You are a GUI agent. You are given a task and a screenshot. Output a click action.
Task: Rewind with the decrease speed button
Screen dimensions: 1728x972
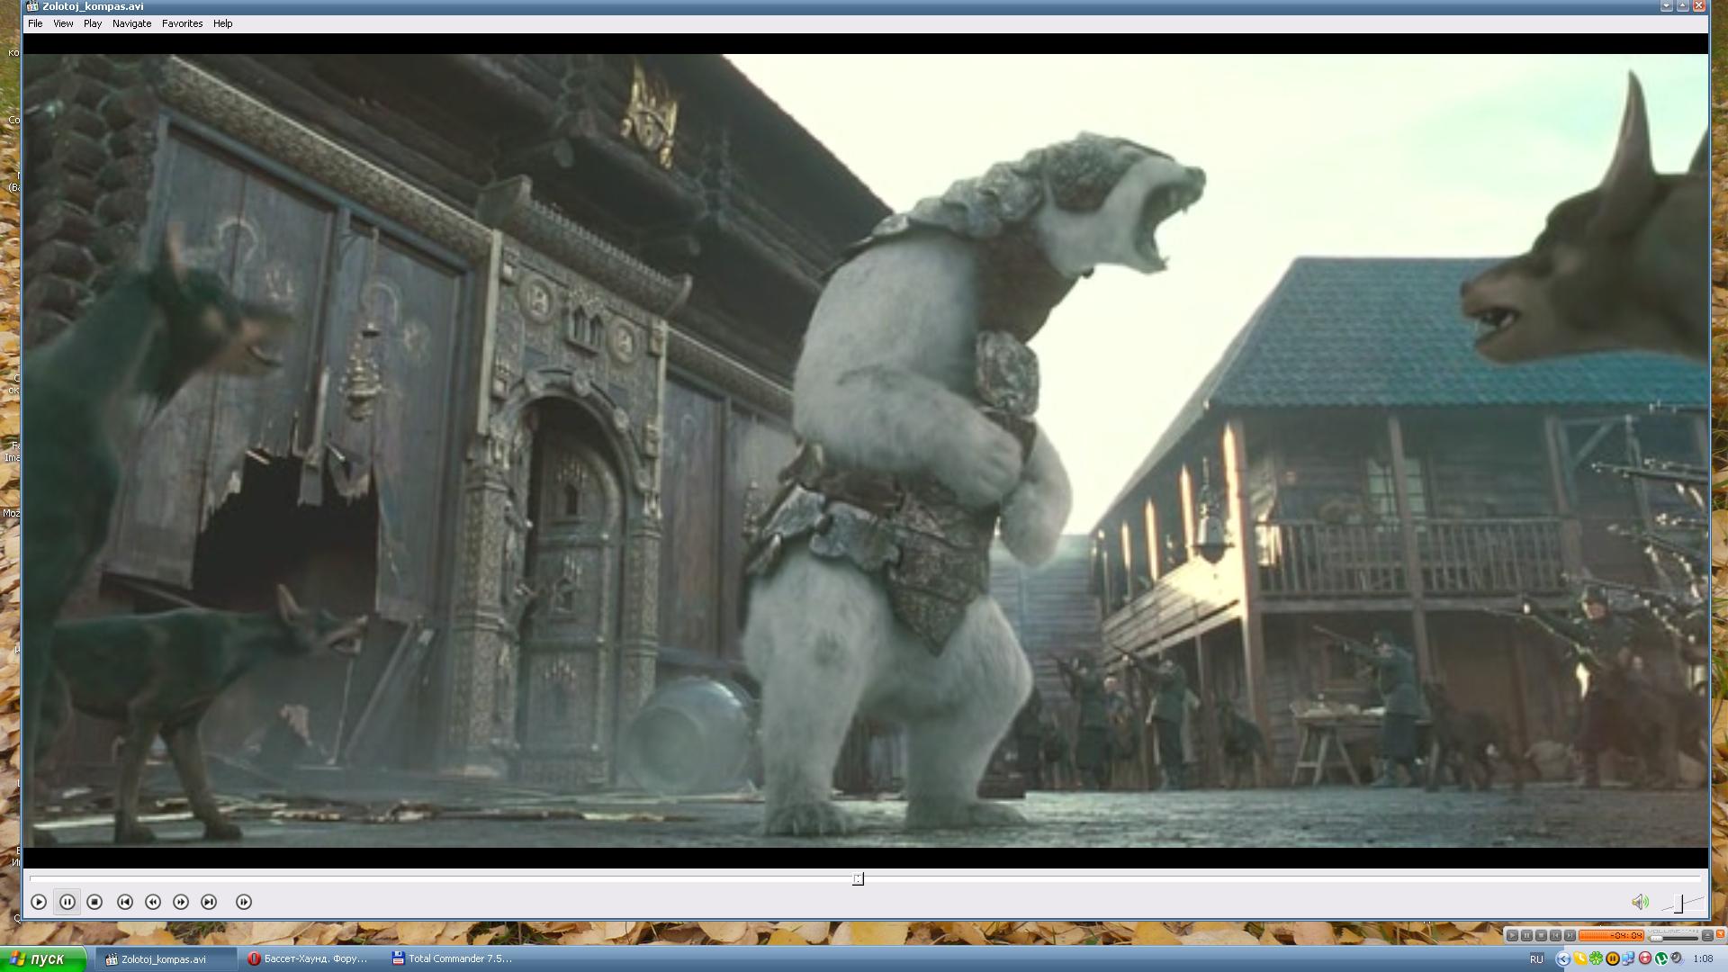(x=153, y=902)
